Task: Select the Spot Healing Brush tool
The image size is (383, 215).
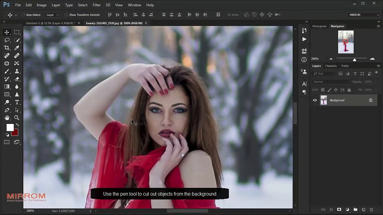Action: [x=7, y=56]
